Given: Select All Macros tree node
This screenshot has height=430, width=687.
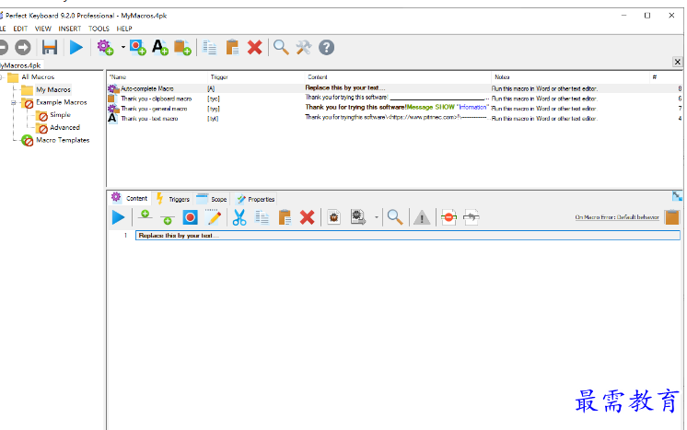Looking at the screenshot, I should 38,77.
